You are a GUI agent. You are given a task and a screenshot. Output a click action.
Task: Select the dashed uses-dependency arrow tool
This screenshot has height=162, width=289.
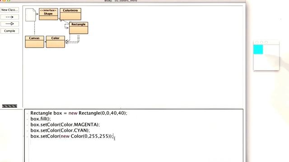(9, 17)
